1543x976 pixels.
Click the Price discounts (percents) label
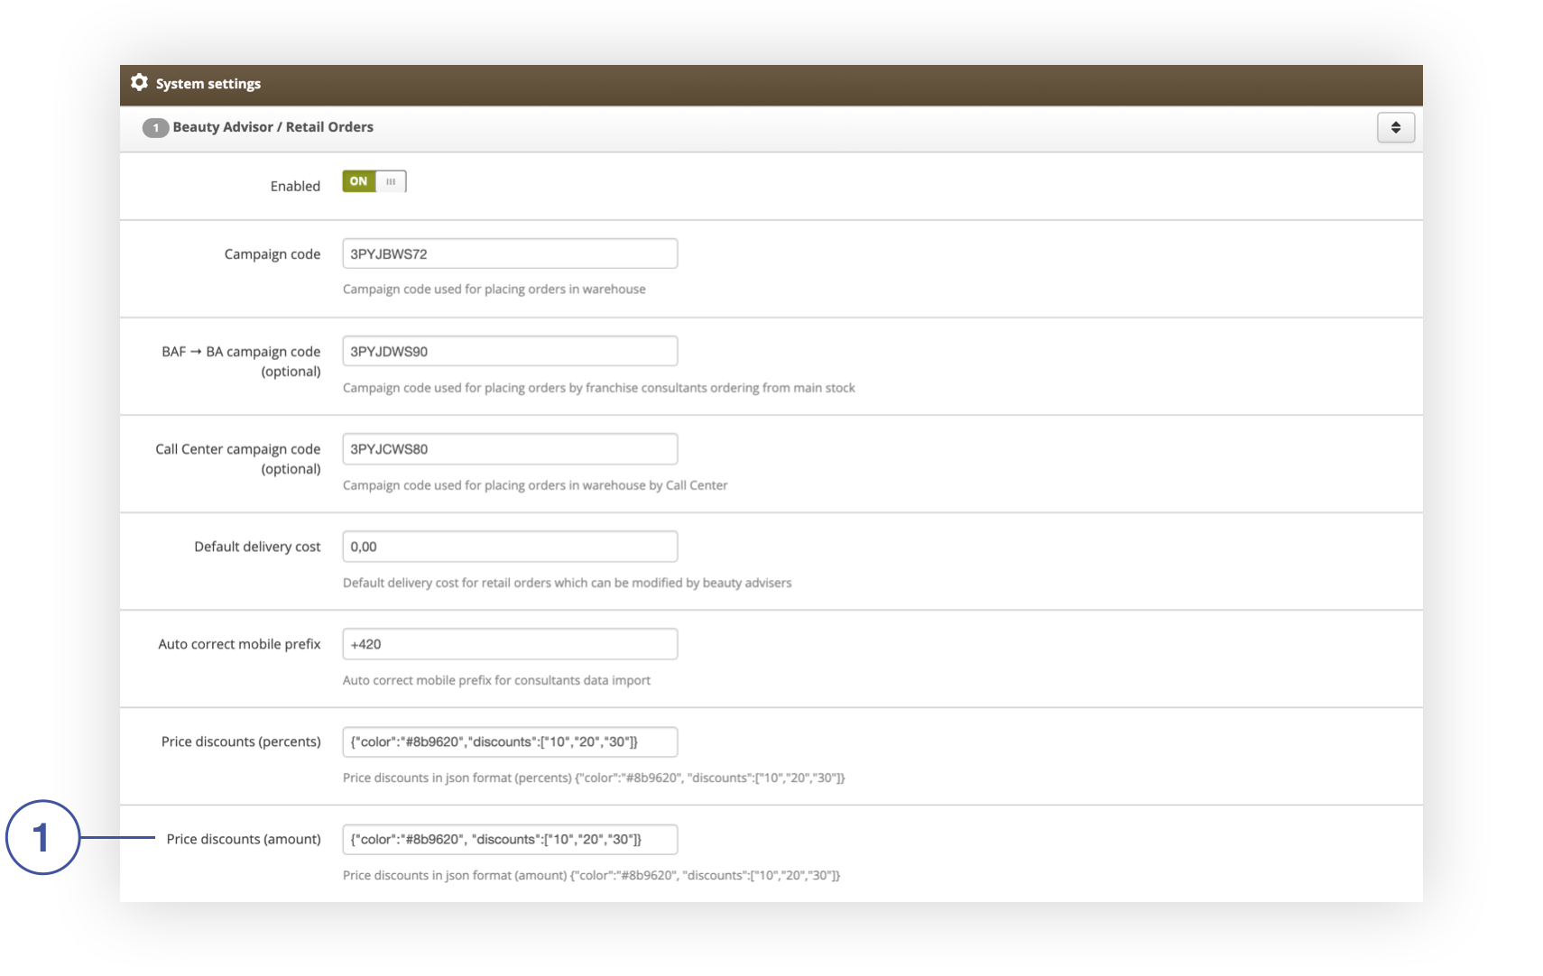(x=241, y=741)
